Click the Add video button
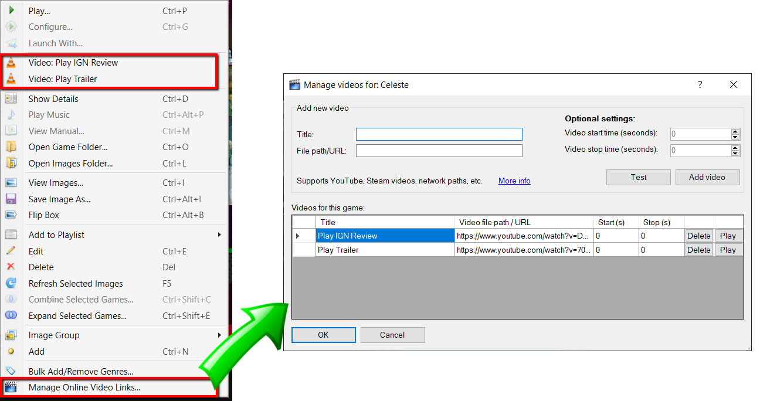The image size is (760, 401). tap(707, 177)
